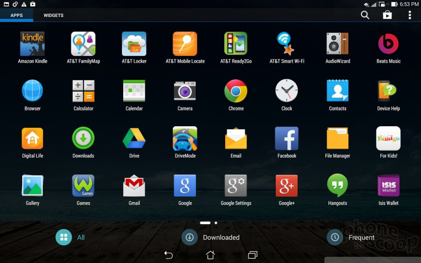This screenshot has height=263, width=421.
Task: Open Chrome browser
Action: (x=236, y=90)
